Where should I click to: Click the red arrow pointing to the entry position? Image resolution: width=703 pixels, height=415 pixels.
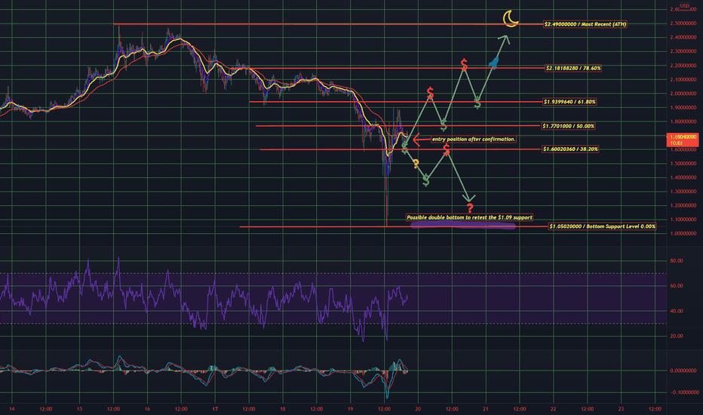[421, 140]
